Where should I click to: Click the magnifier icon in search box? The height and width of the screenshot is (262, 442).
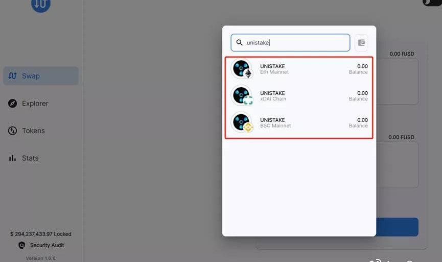click(x=239, y=42)
